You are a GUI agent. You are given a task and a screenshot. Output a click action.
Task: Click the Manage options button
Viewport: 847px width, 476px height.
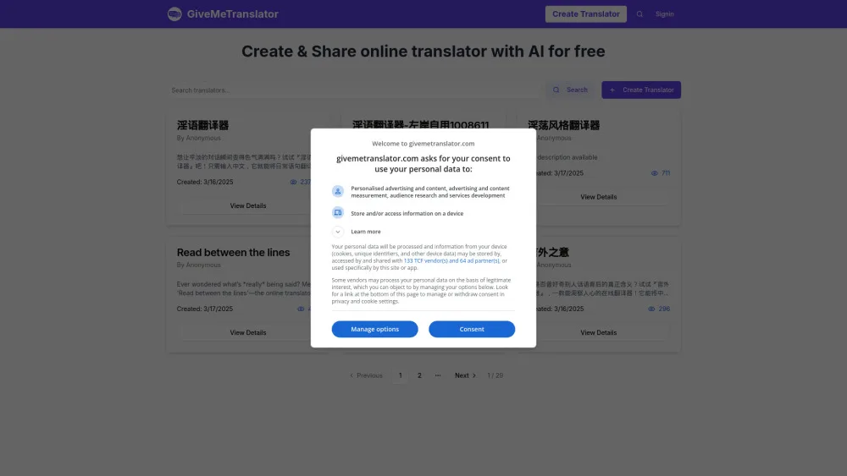(x=375, y=330)
